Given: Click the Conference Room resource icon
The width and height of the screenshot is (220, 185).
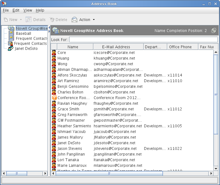Looking at the screenshot, I should pos(54,98).
